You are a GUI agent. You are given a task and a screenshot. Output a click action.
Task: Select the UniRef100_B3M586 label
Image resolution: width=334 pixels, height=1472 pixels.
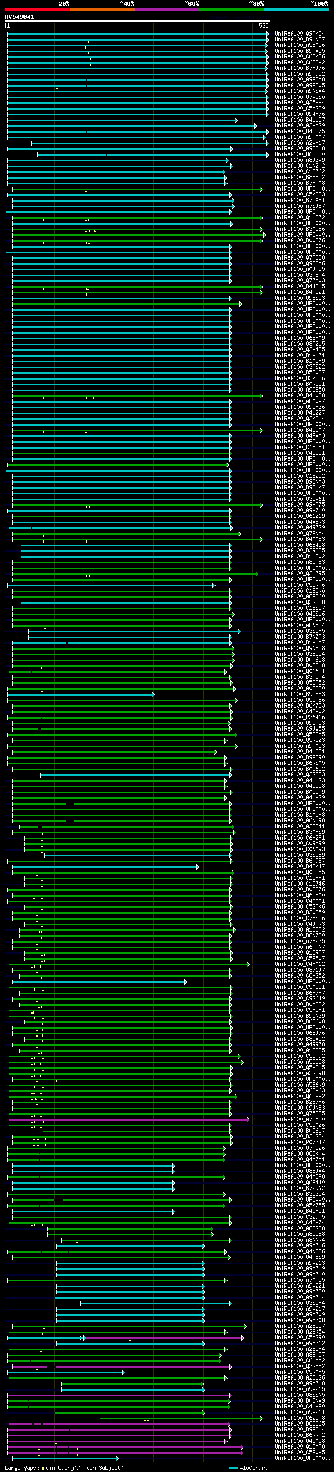pyautogui.click(x=300, y=229)
